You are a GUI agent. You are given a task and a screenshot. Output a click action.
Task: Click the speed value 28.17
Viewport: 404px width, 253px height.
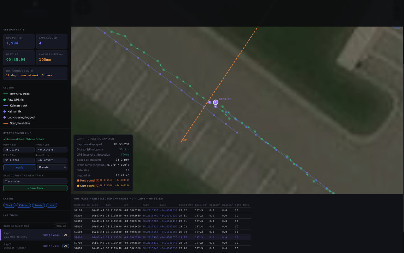pyautogui.click(x=183, y=238)
